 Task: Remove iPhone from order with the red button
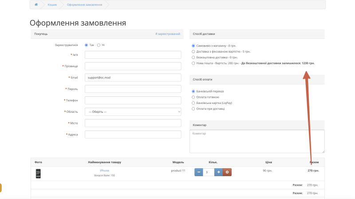(227, 172)
